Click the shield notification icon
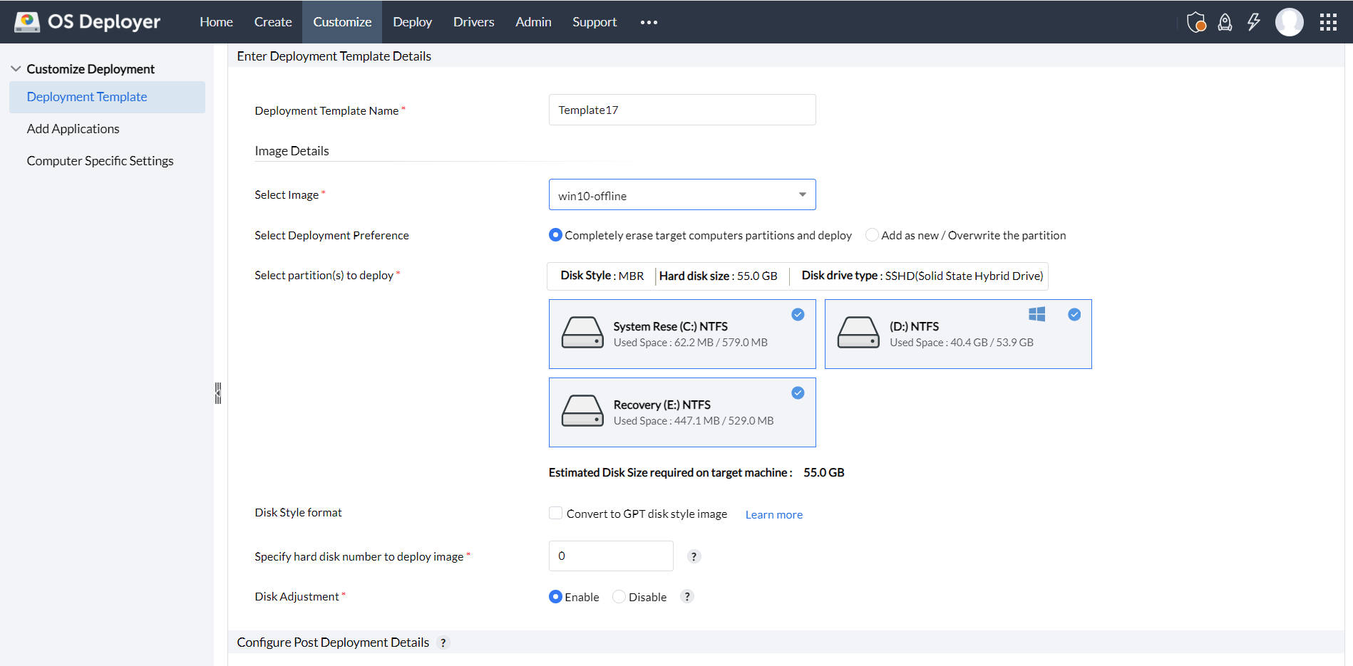 (x=1196, y=21)
